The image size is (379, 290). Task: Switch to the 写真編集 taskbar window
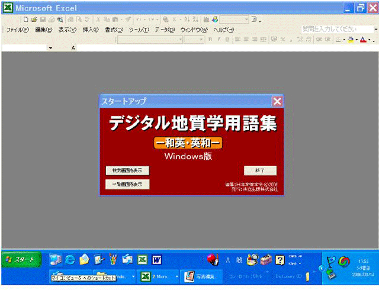pos(201,276)
